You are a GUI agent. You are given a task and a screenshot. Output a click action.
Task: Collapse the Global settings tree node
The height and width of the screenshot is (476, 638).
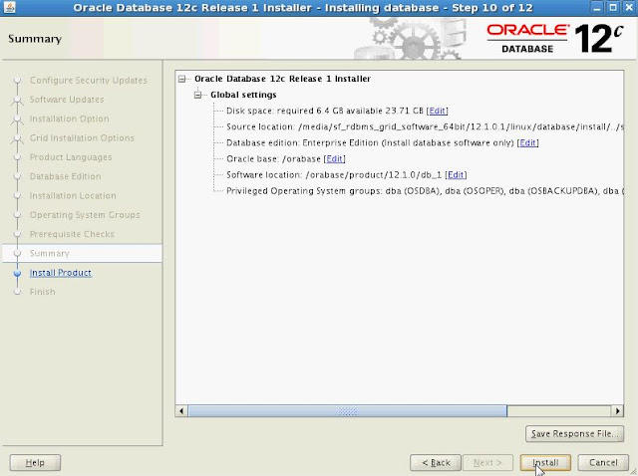198,95
